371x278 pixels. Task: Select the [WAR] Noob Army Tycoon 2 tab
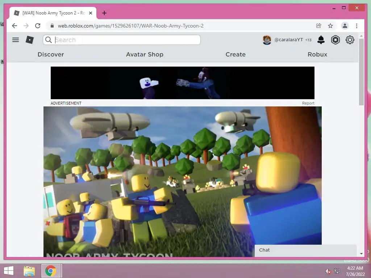(53, 13)
